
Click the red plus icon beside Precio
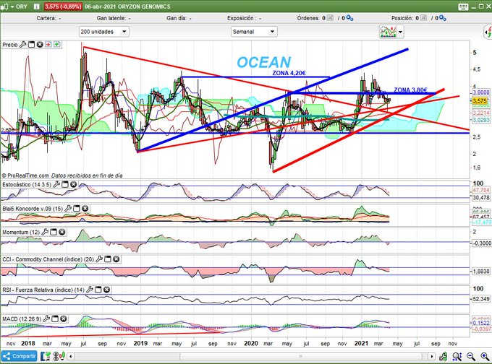click(x=48, y=45)
